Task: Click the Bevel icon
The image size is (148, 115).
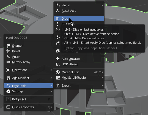Action: tap(8, 51)
